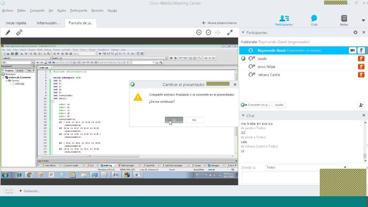Close the Management pane in Code::Blocks

[34, 66]
